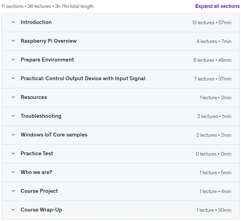
Task: Expand the Prepare Environment chevron
Action: (13, 60)
